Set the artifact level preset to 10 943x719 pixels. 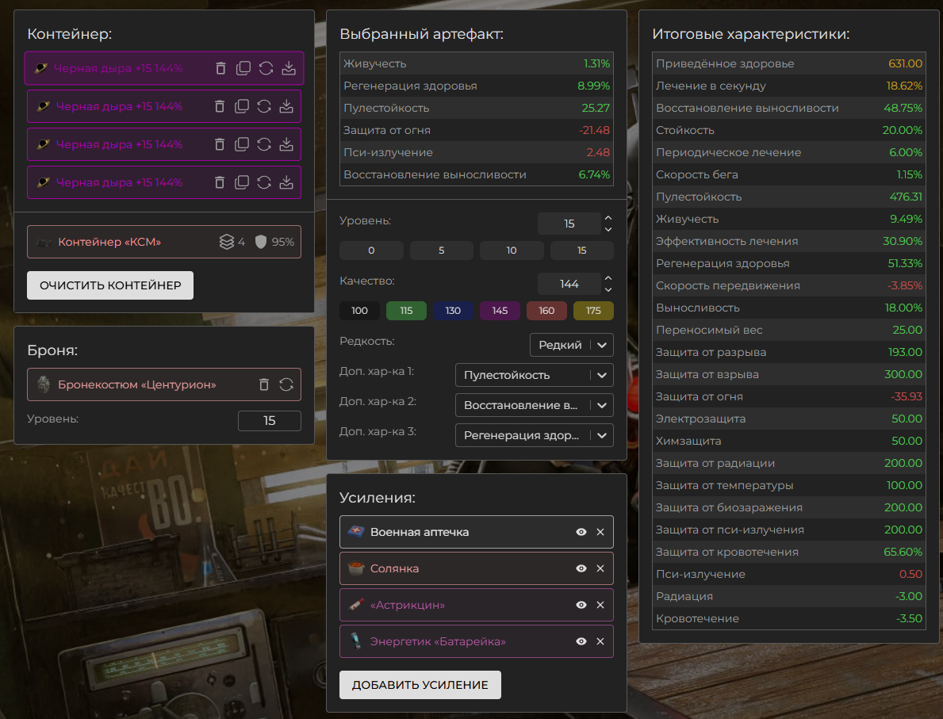click(x=512, y=251)
